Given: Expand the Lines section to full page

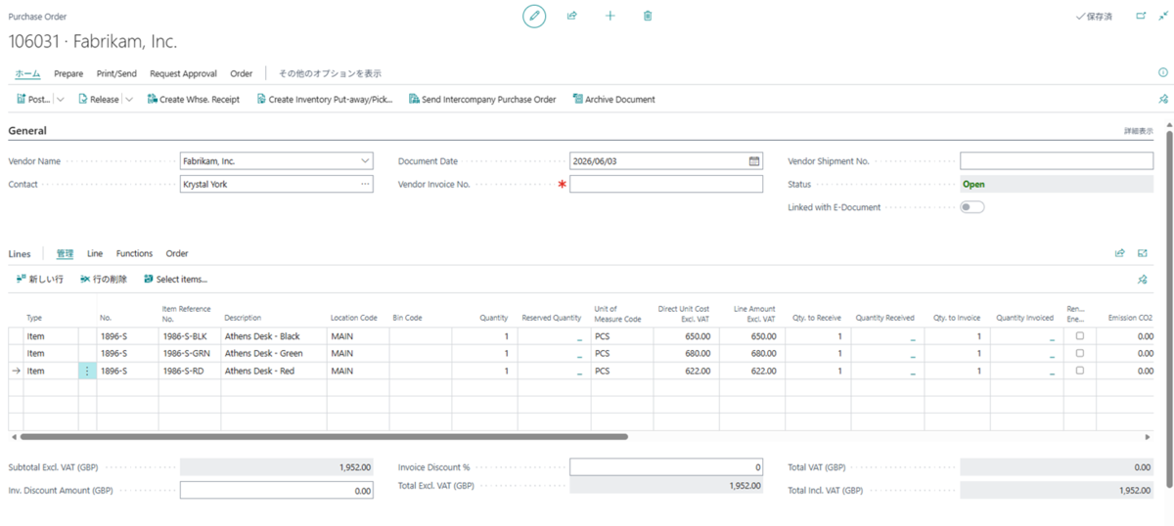Looking at the screenshot, I should tap(1143, 253).
